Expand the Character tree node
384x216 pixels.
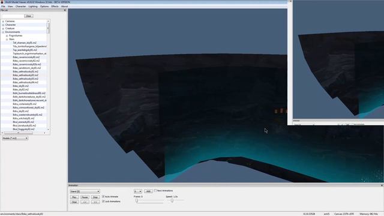pos(3,25)
